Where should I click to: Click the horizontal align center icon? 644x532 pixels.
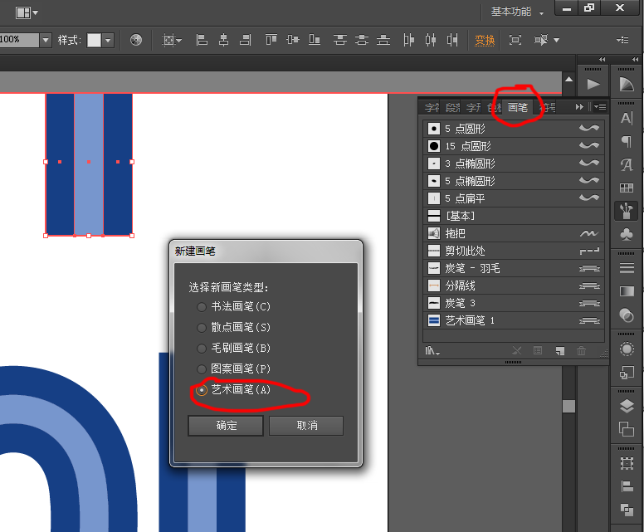223,40
